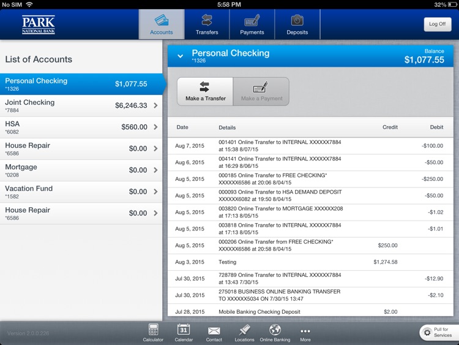Click the List of Accounts heading
The width and height of the screenshot is (459, 345).
click(x=39, y=59)
